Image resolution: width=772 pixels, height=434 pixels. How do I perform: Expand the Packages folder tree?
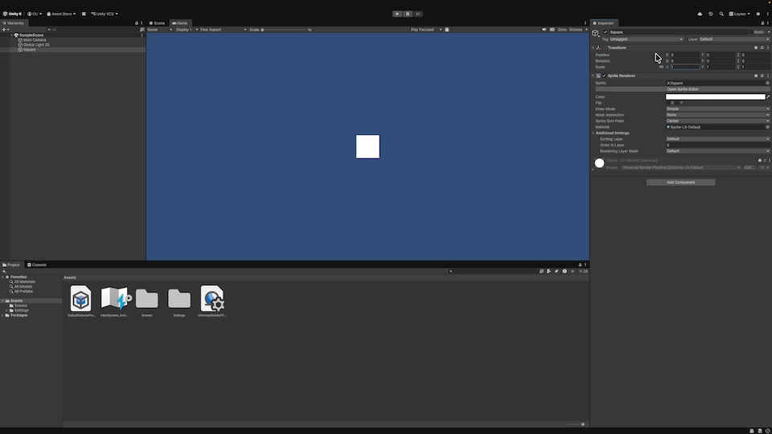pos(2,315)
